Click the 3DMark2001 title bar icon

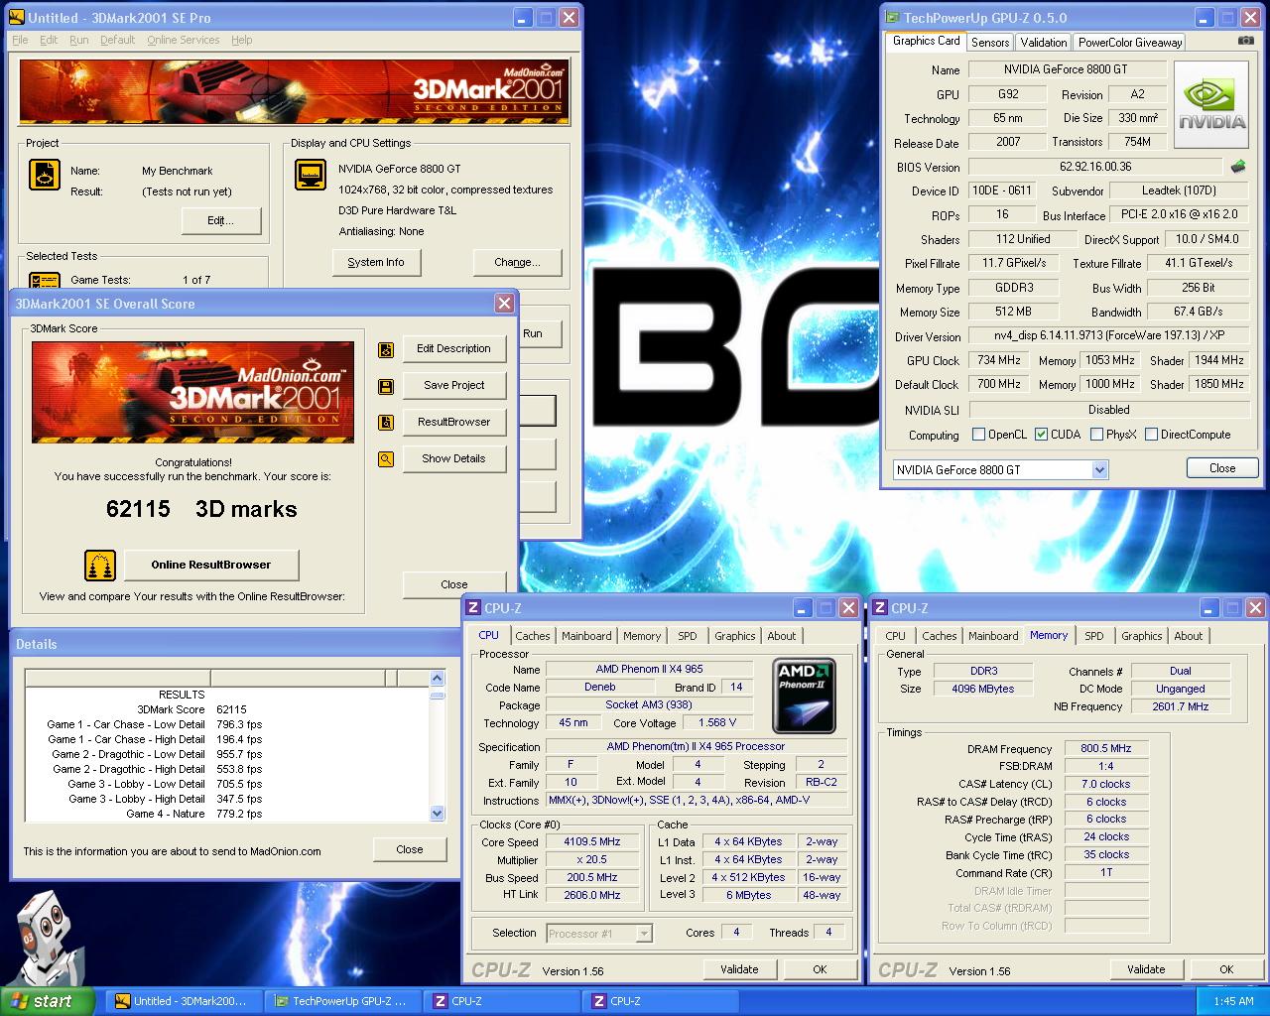pos(17,17)
